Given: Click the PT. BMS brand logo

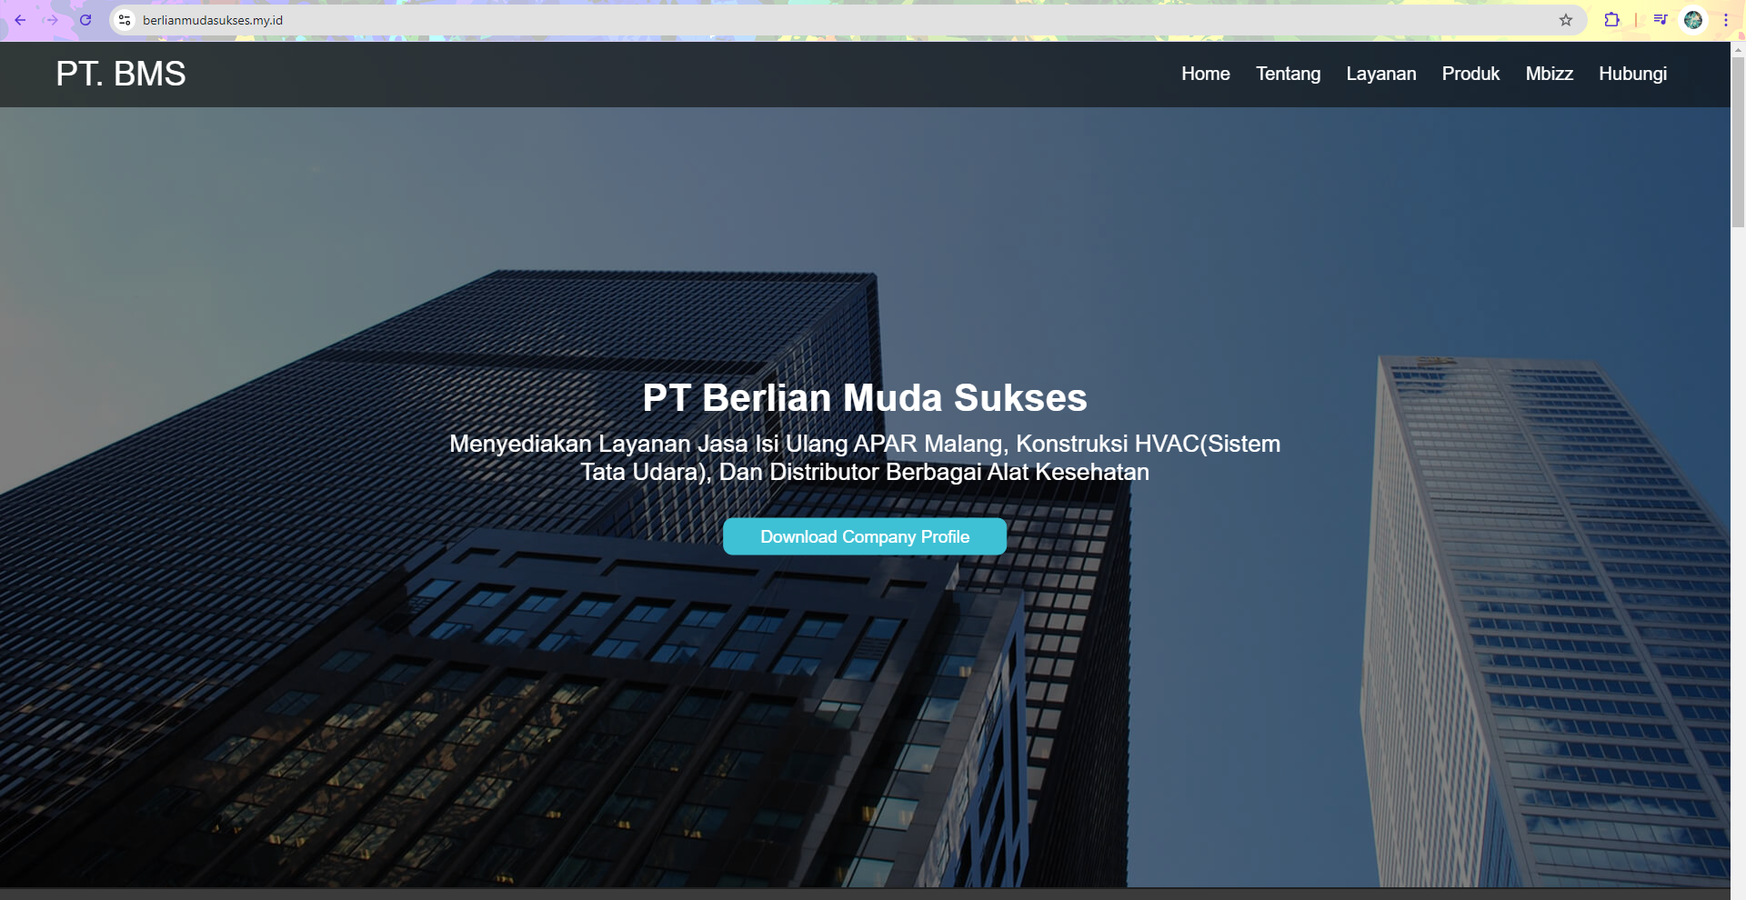Looking at the screenshot, I should [121, 74].
